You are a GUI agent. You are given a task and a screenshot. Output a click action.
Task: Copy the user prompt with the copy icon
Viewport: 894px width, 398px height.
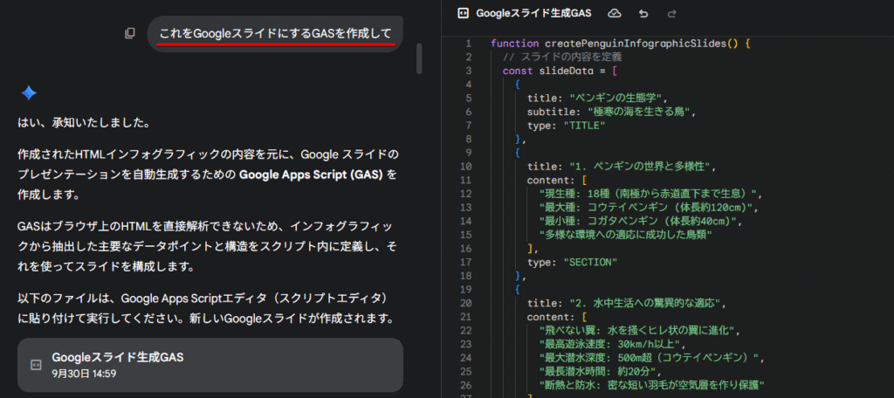pyautogui.click(x=130, y=33)
